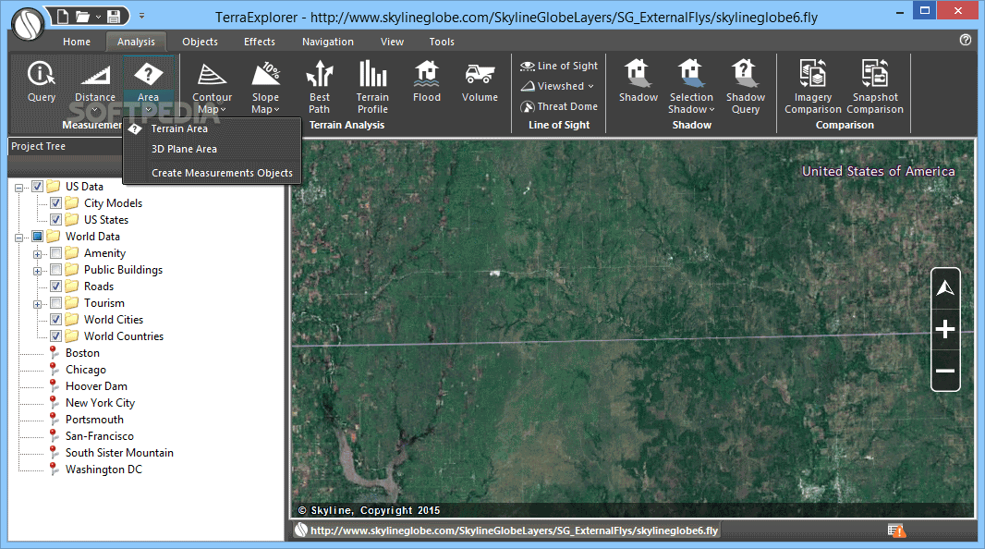Viewport: 985px width, 549px height.
Task: Choose 3D Plane Area from menu
Action: point(213,149)
